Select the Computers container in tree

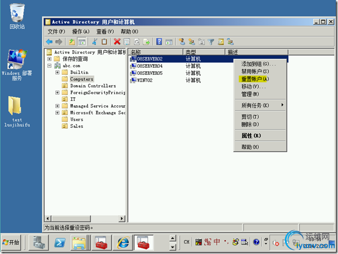tap(82, 79)
